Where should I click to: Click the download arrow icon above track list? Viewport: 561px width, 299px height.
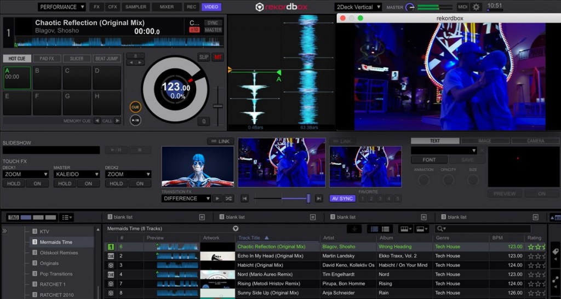click(x=354, y=229)
